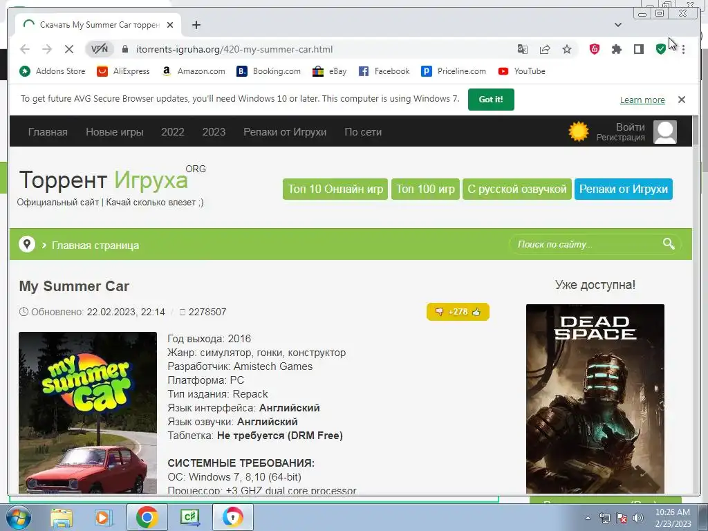Select the Скачать My Summer Car tab
Viewport: 708px width, 531px height.
pyautogui.click(x=99, y=25)
